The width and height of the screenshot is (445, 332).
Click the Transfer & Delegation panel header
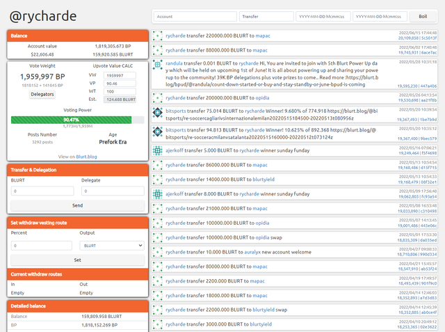[77, 170]
